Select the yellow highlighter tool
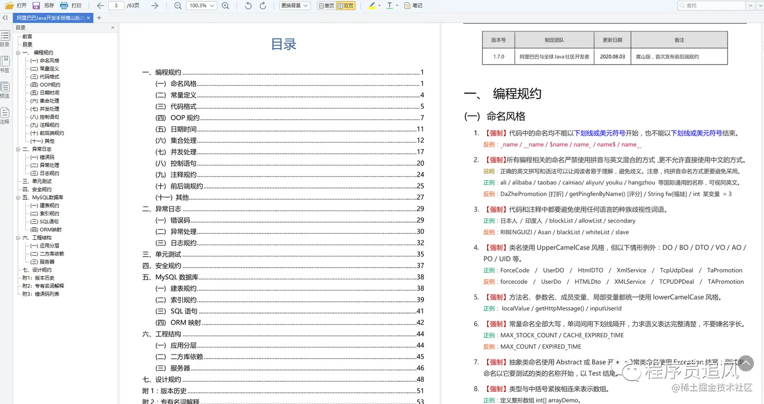 [372, 6]
